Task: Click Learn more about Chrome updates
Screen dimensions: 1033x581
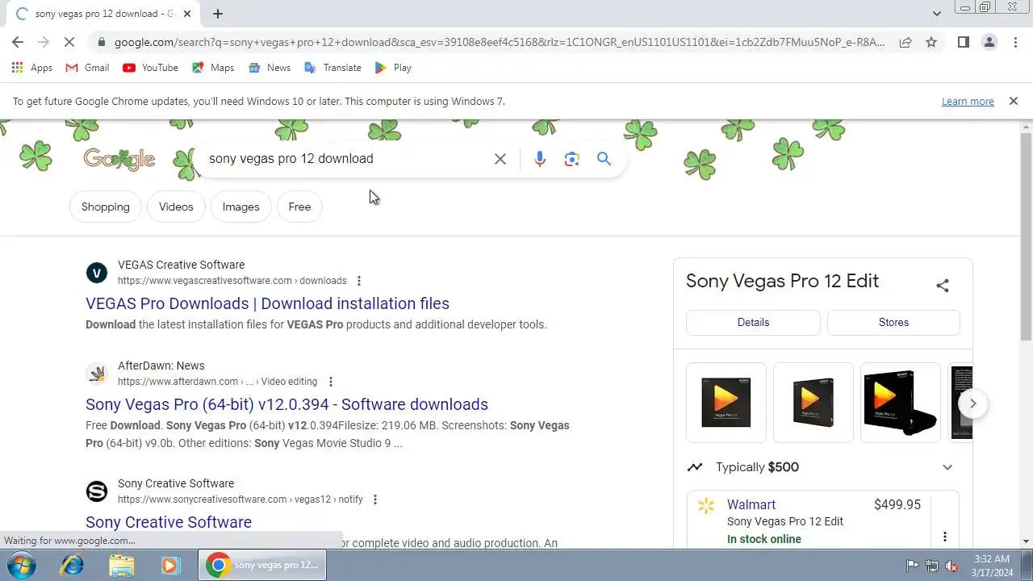Action: tap(968, 102)
